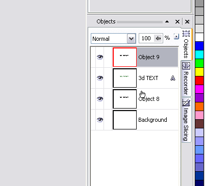Viewport: 205px width, 186px height.
Task: Click the text object icon on 3d TEXT row
Action: [x=173, y=78]
